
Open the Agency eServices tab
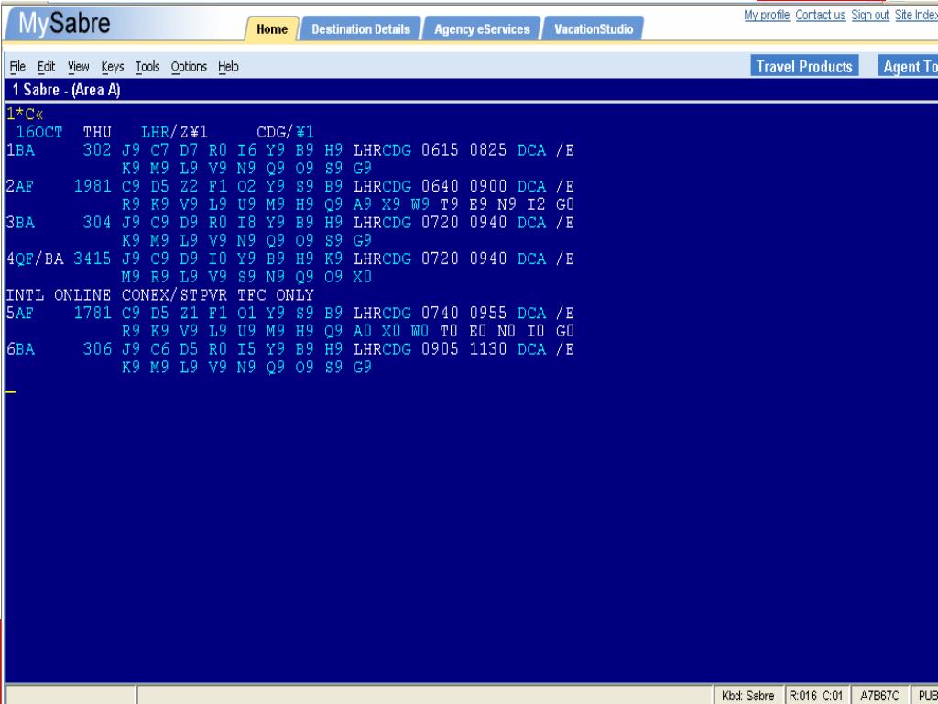[x=482, y=29]
